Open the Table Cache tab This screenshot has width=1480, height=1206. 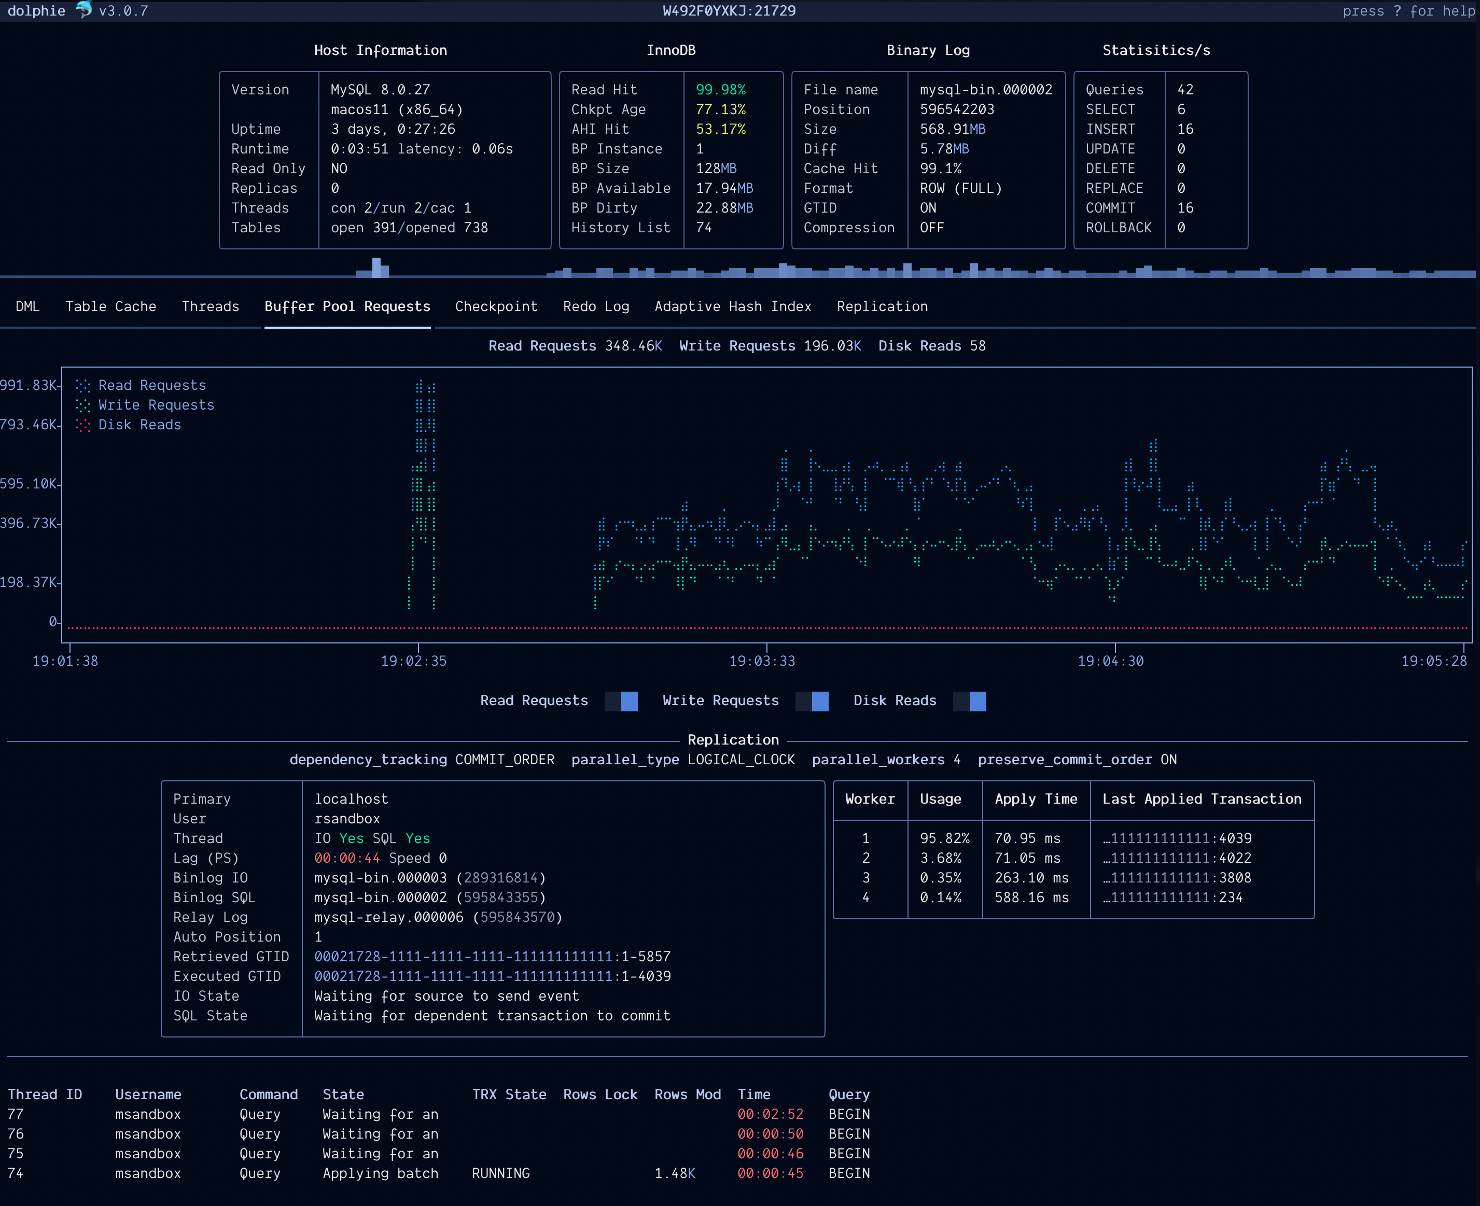pos(111,306)
